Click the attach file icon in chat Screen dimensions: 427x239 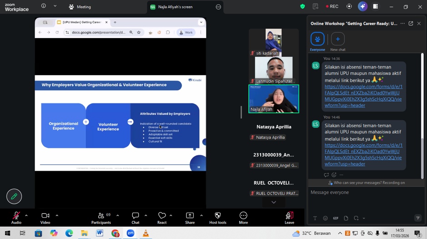(x=346, y=218)
